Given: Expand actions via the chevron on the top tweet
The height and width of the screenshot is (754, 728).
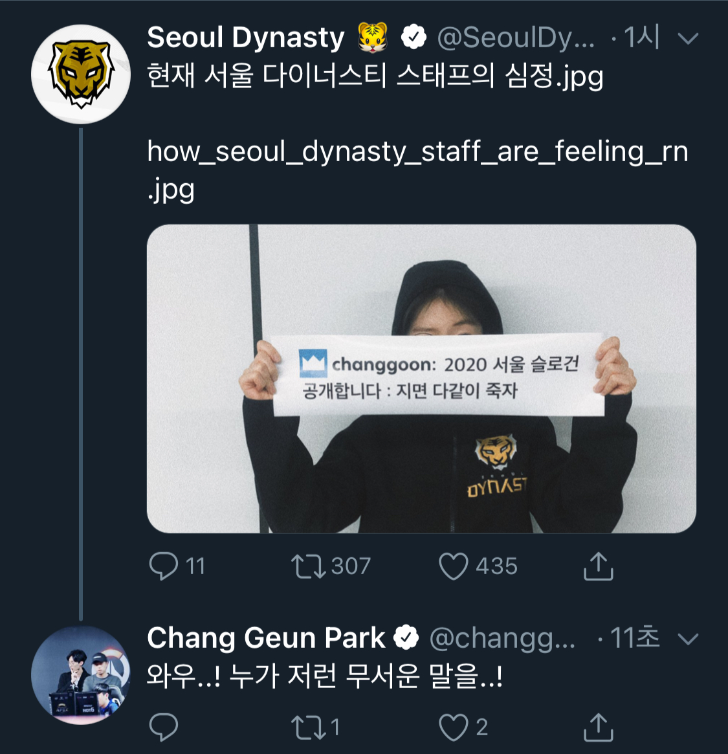Looking at the screenshot, I should click(x=688, y=38).
